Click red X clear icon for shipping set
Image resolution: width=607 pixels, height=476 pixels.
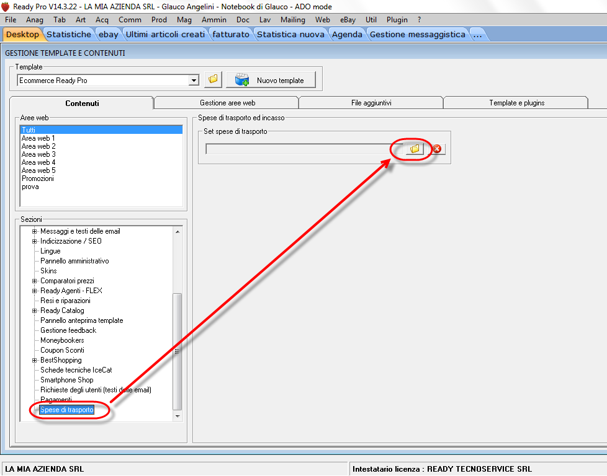437,149
